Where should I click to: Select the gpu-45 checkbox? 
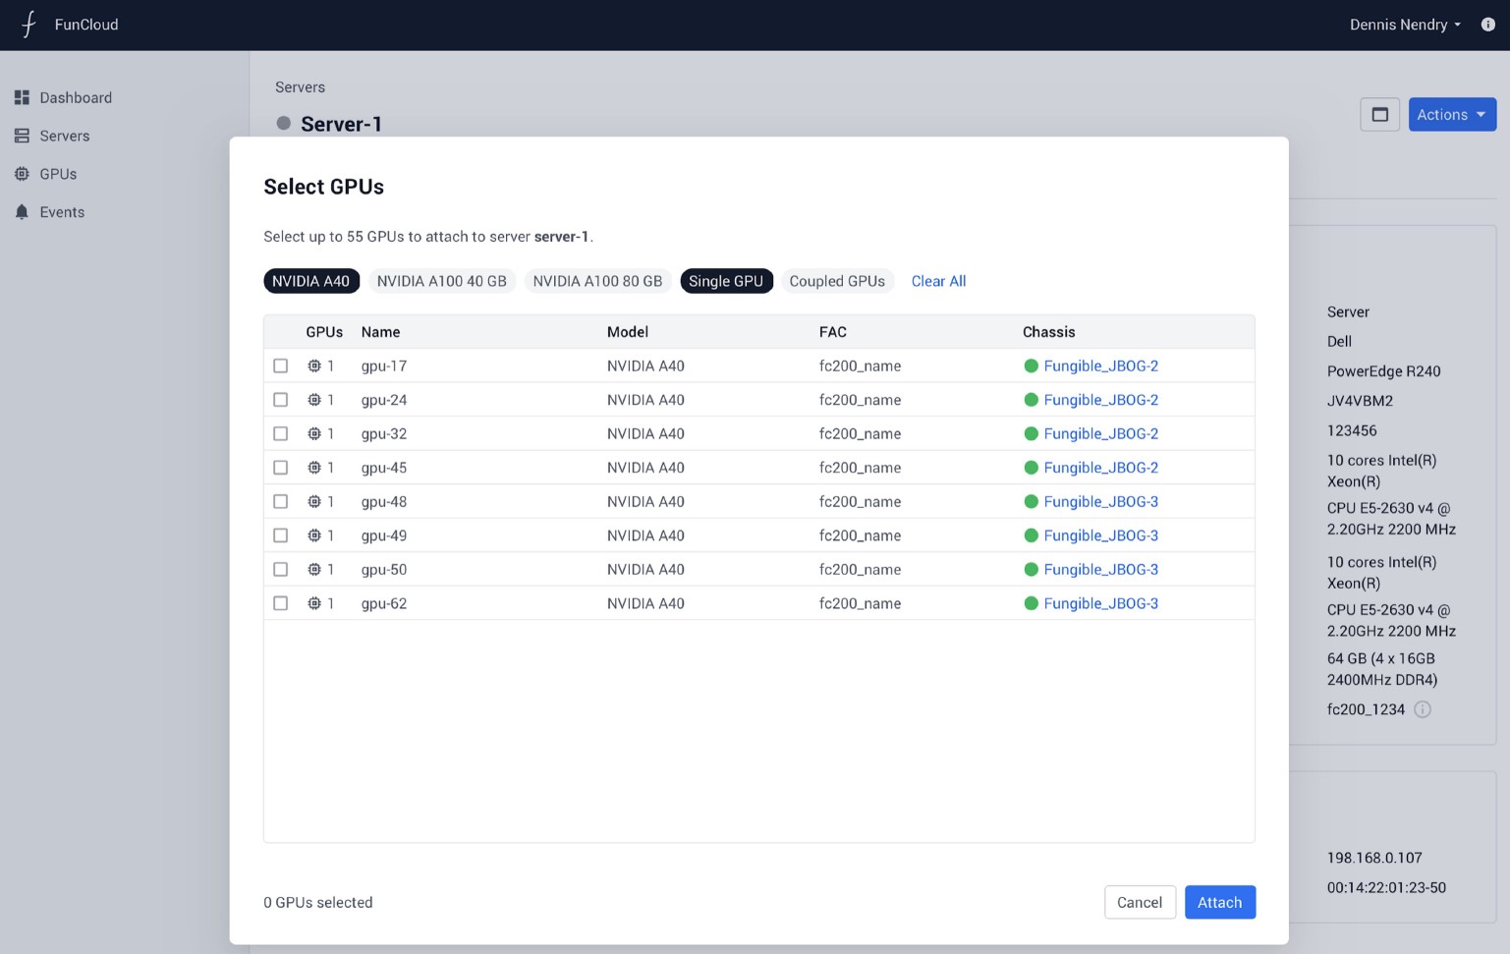point(281,468)
